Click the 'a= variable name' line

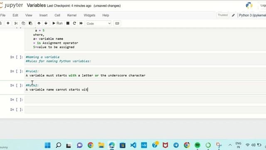click(48, 39)
